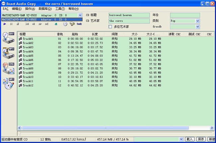
Task: Click the 保存 button
Action: (201, 139)
